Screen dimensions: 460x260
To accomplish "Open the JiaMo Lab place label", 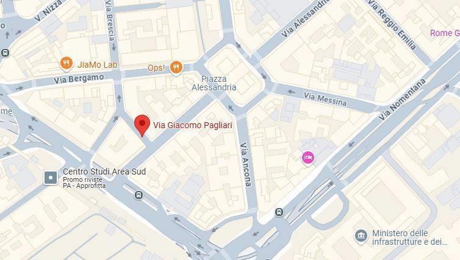I will pos(97,65).
